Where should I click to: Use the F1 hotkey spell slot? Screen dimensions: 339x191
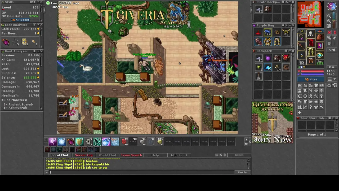click(x=52, y=142)
